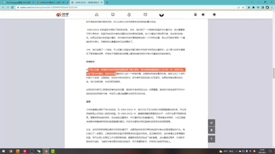
Task: Open the green app in taskbar
Action: coord(53,151)
